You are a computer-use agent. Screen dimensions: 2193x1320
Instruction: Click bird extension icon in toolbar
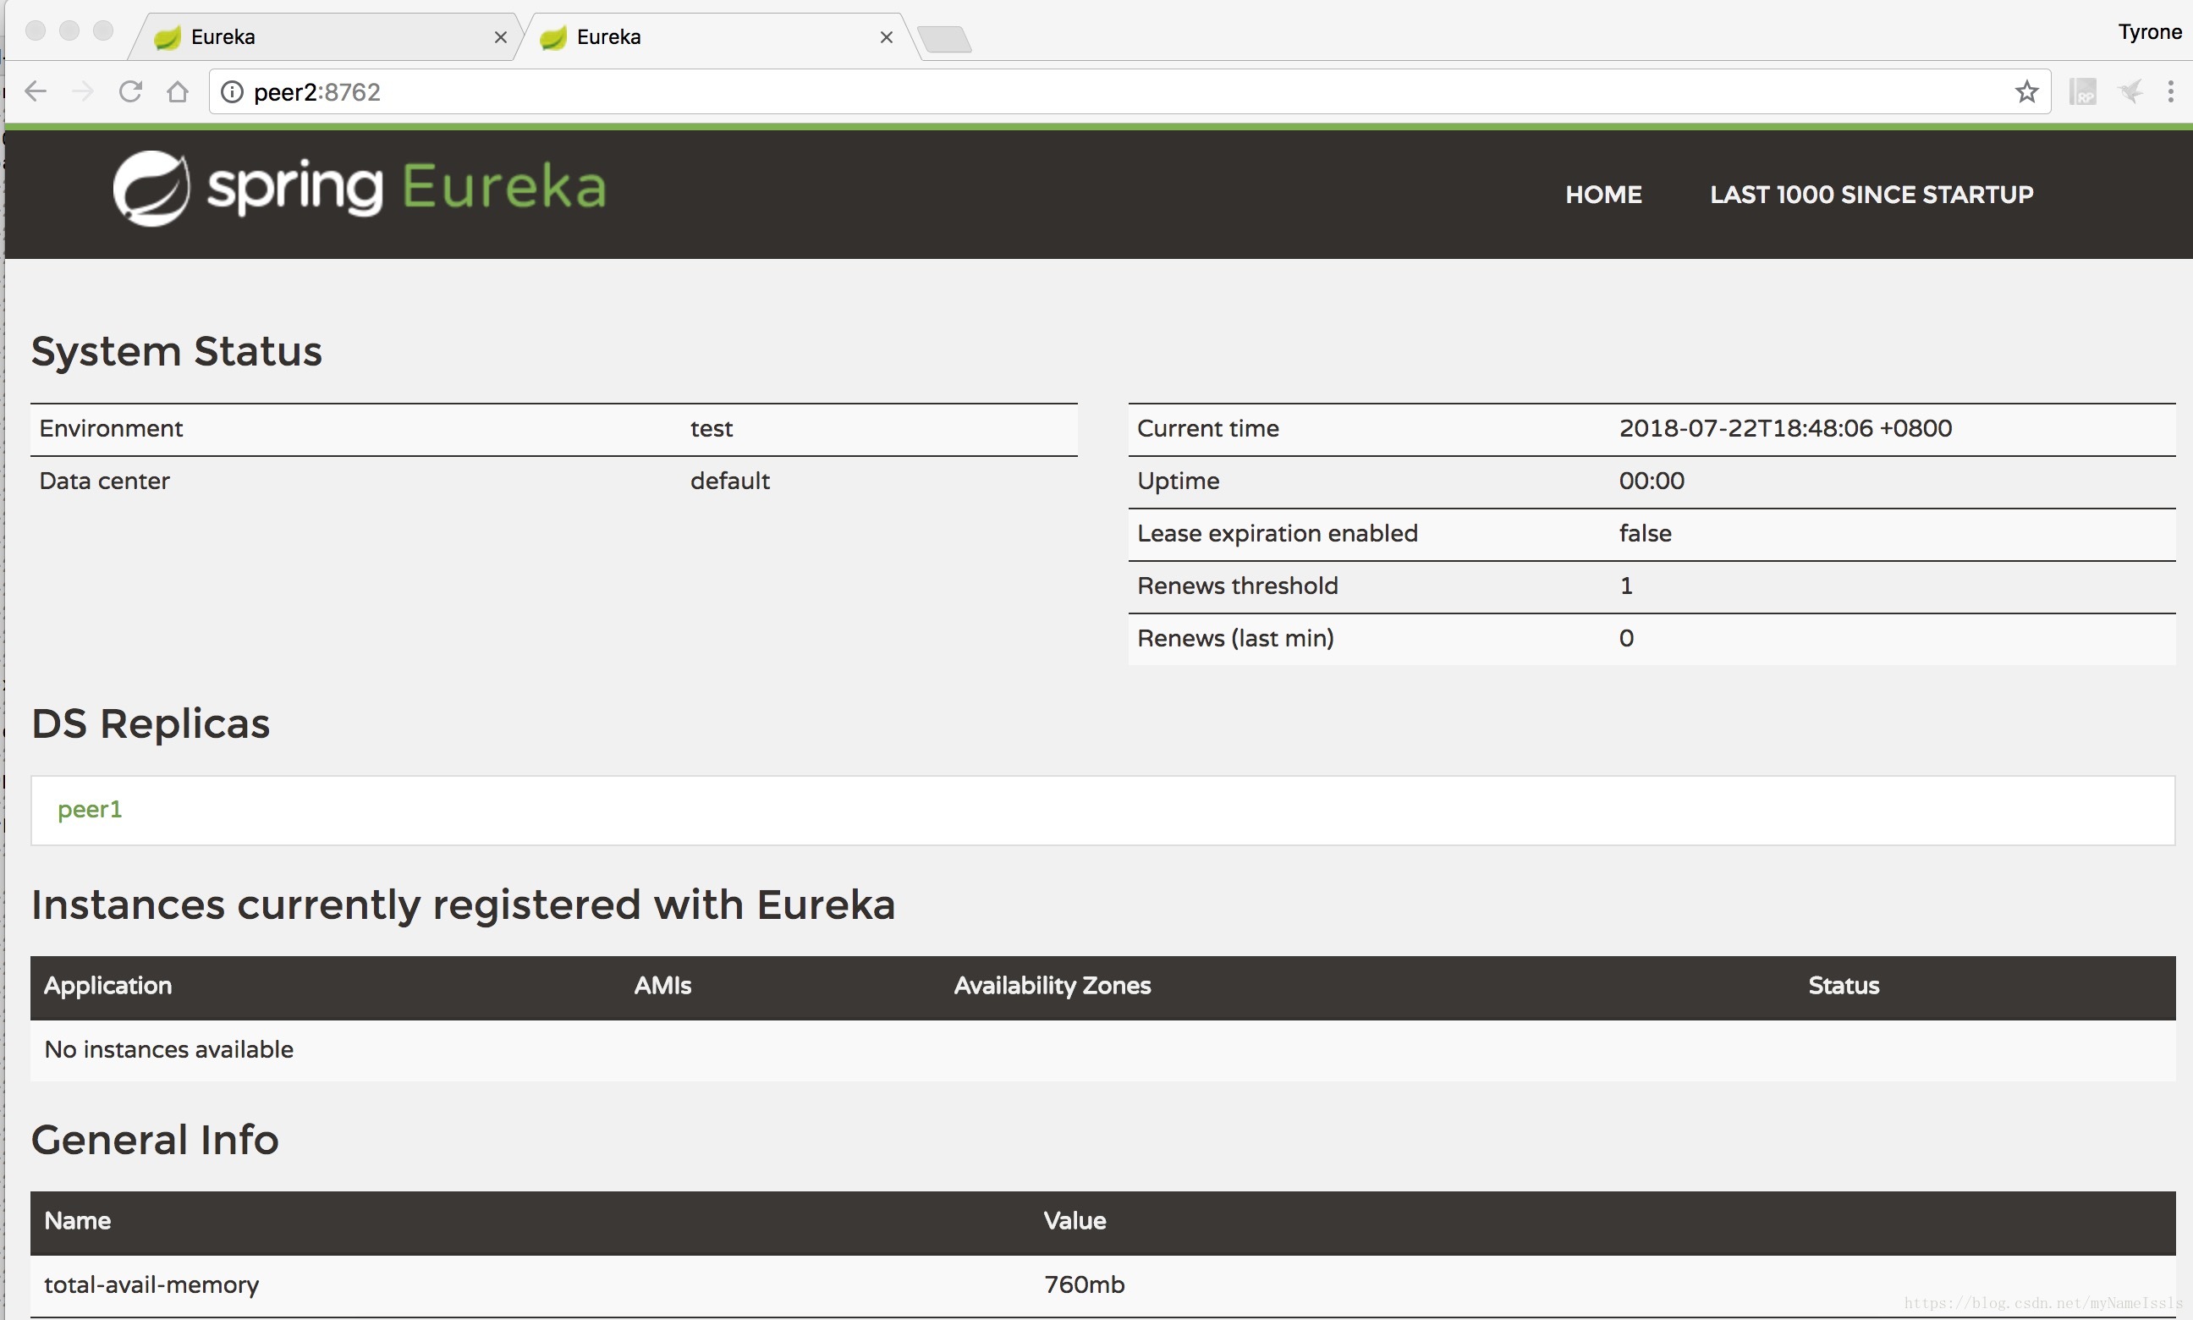pos(2130,91)
